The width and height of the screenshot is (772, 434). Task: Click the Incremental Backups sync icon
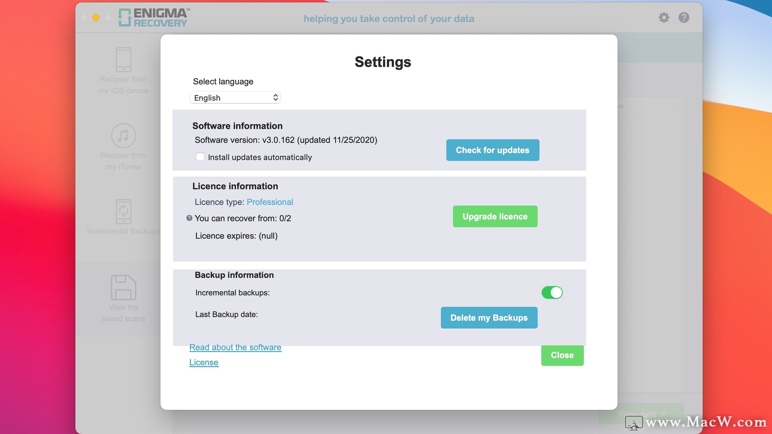tap(123, 211)
